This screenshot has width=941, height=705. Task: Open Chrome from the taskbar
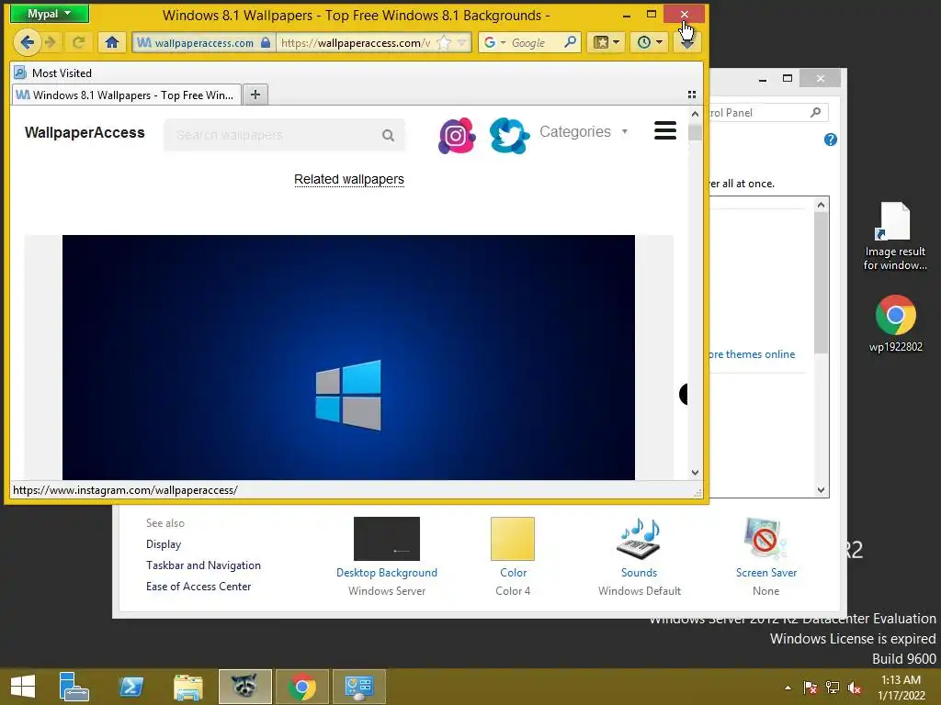[x=301, y=687]
